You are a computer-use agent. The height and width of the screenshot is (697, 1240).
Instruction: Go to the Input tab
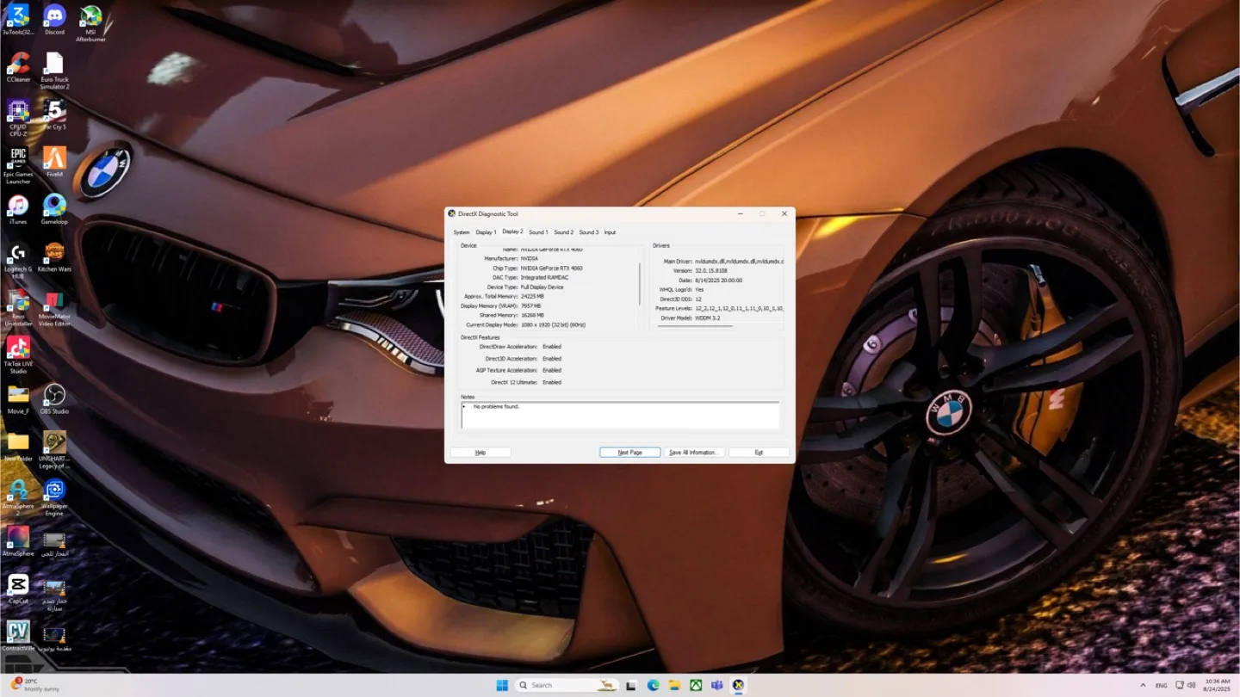pyautogui.click(x=610, y=232)
